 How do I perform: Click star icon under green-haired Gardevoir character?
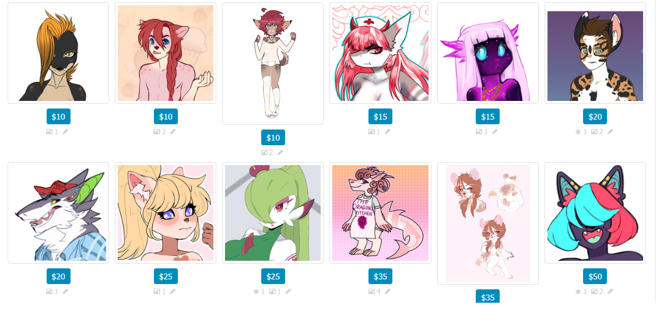256,291
